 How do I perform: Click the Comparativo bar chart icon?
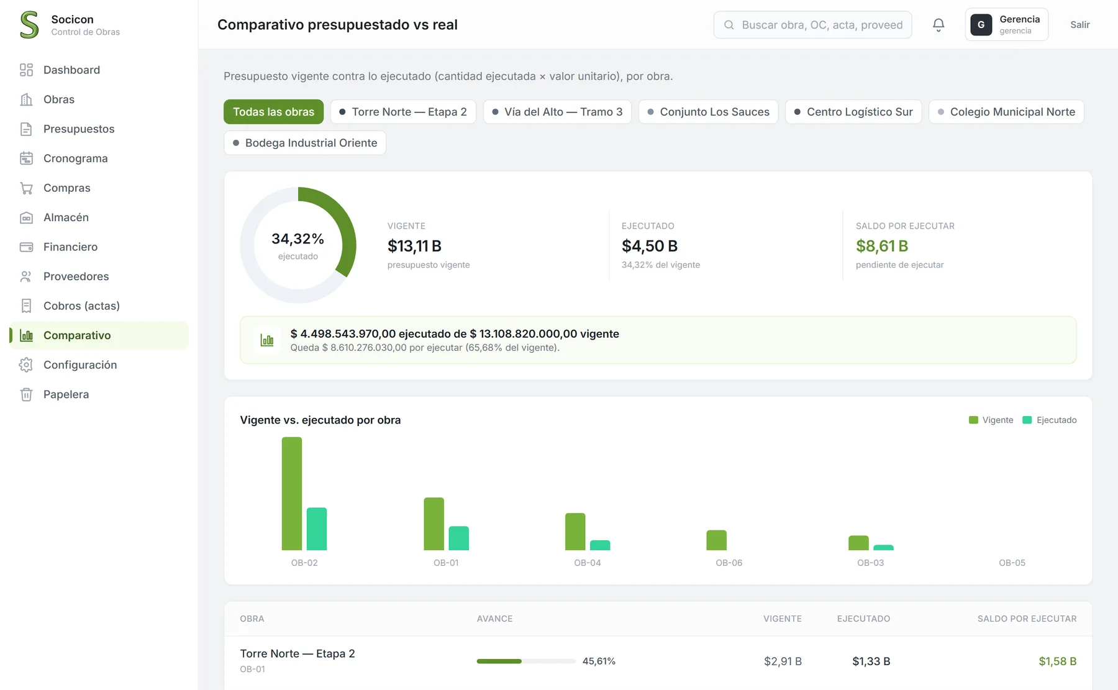26,335
